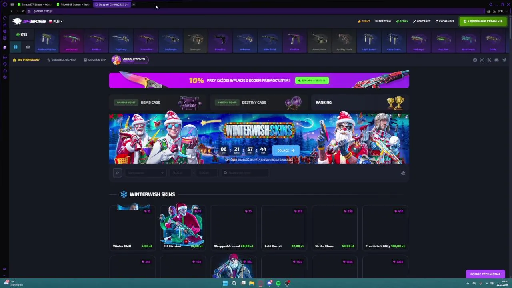512x288 pixels.
Task: Open File Explorer from taskbar
Action: (252, 283)
